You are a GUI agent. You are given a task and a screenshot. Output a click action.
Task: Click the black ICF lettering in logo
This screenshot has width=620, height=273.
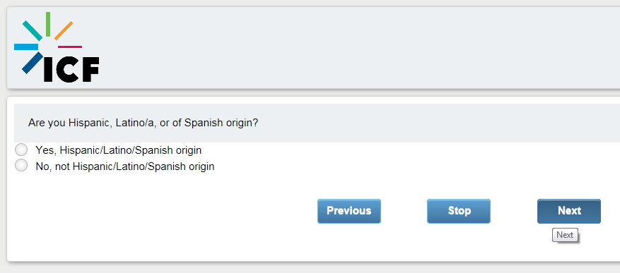coord(71,69)
